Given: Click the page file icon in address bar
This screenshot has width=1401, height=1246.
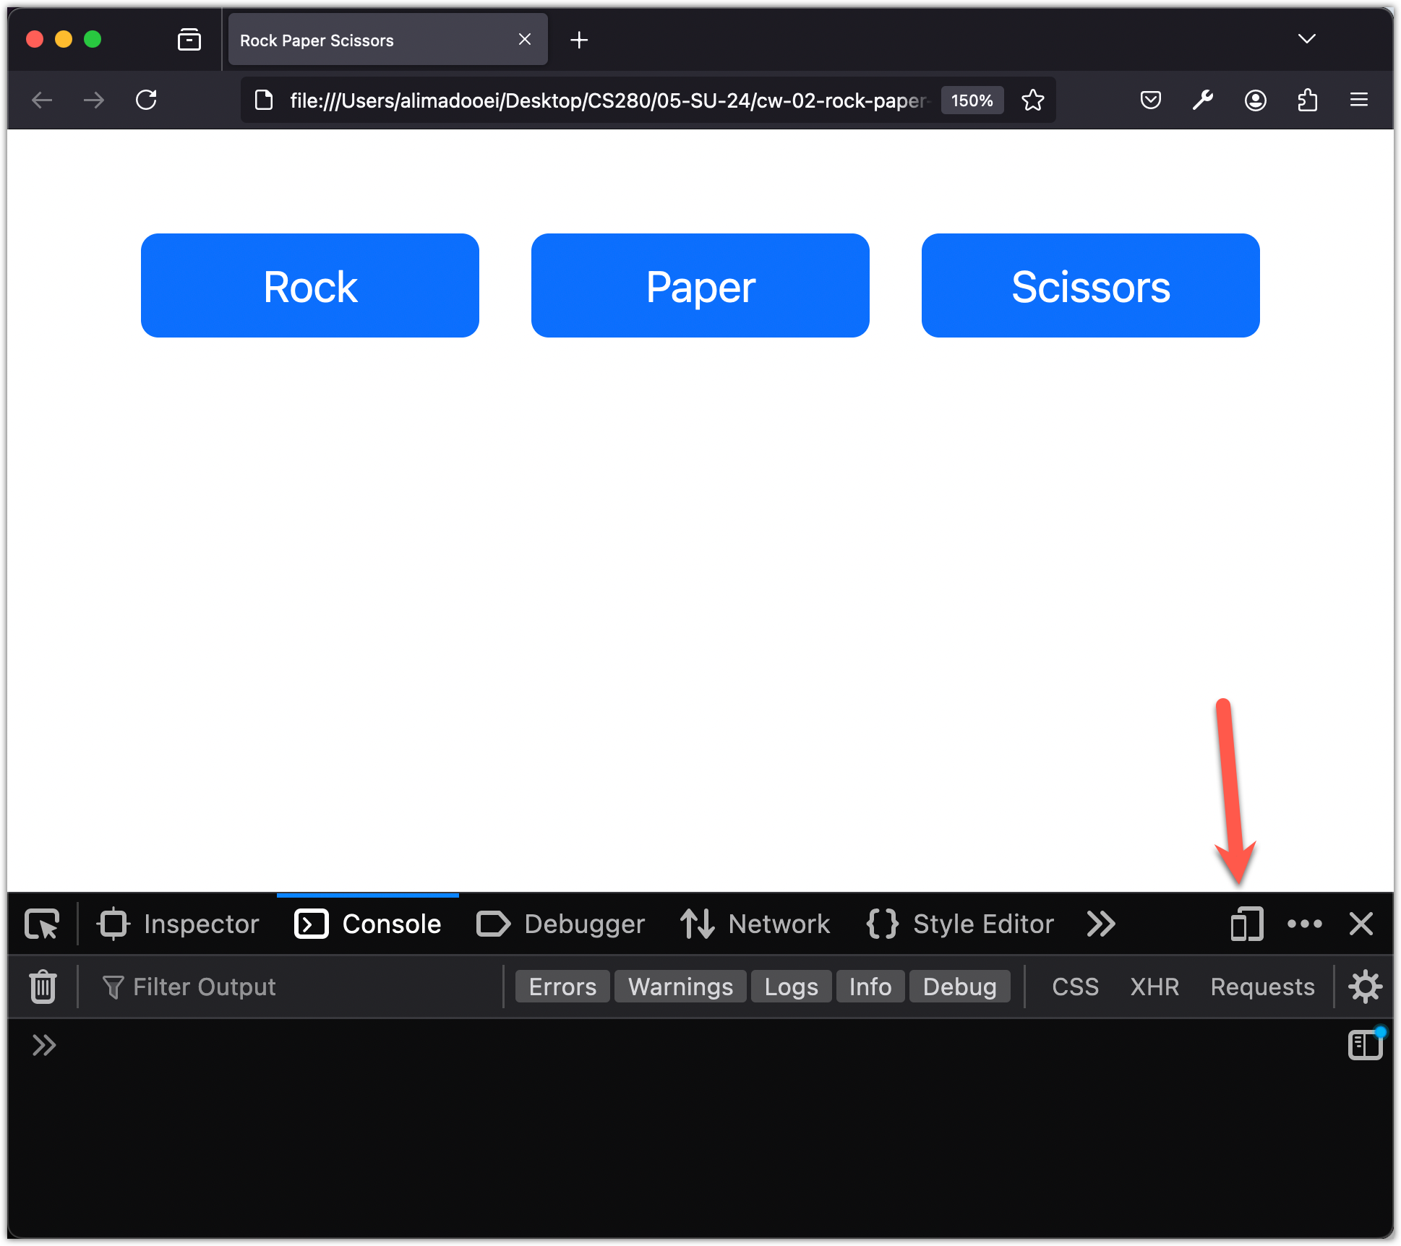Looking at the screenshot, I should point(265,100).
